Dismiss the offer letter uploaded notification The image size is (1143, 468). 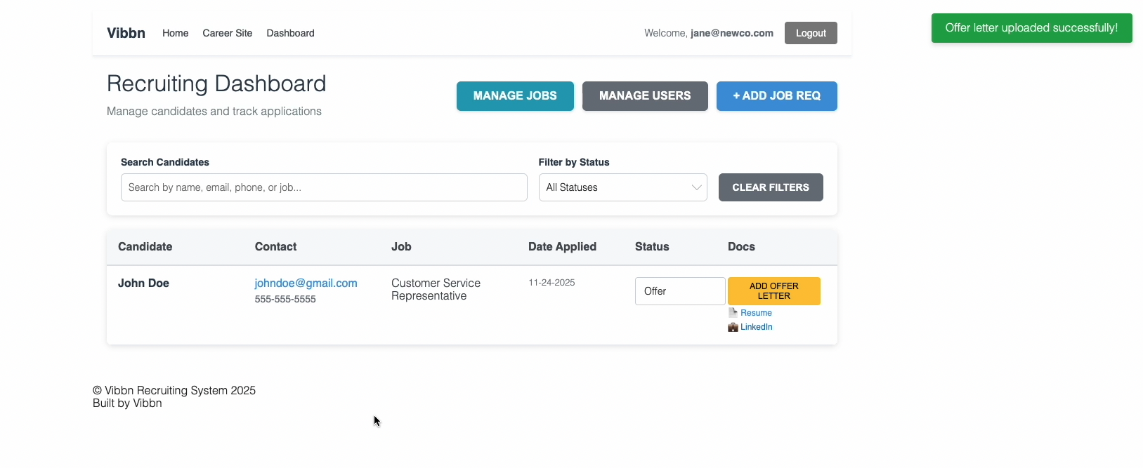click(x=1031, y=28)
